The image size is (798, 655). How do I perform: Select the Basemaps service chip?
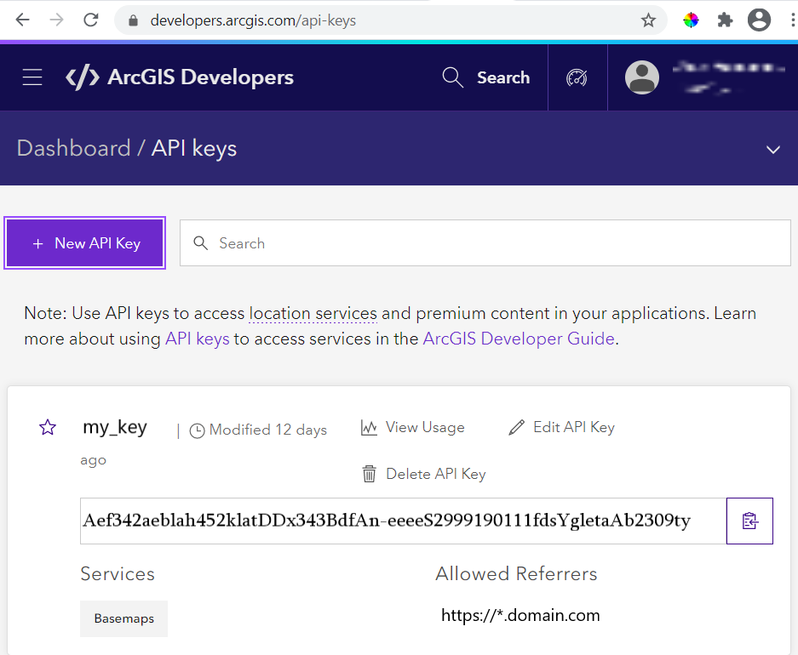(x=123, y=619)
